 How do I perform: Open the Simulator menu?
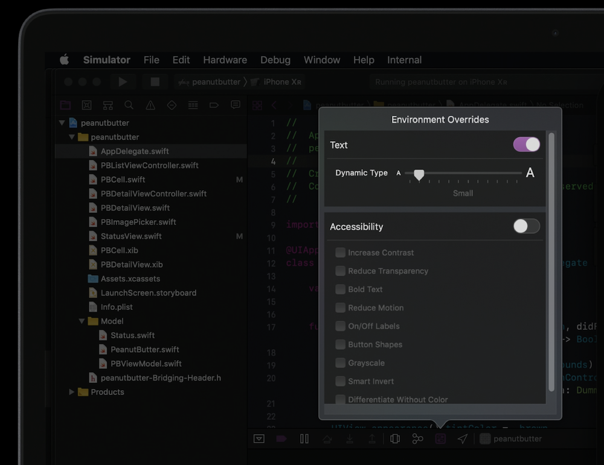(107, 60)
